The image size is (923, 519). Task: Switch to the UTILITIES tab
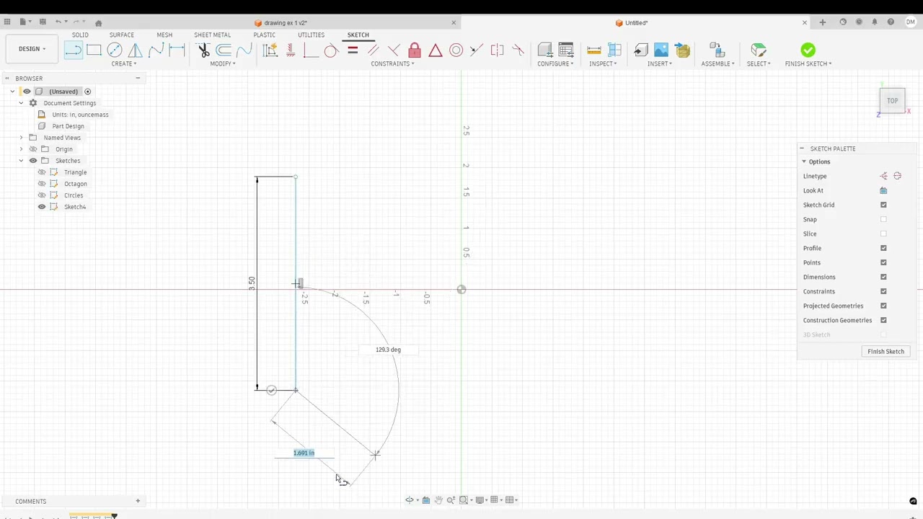point(311,35)
